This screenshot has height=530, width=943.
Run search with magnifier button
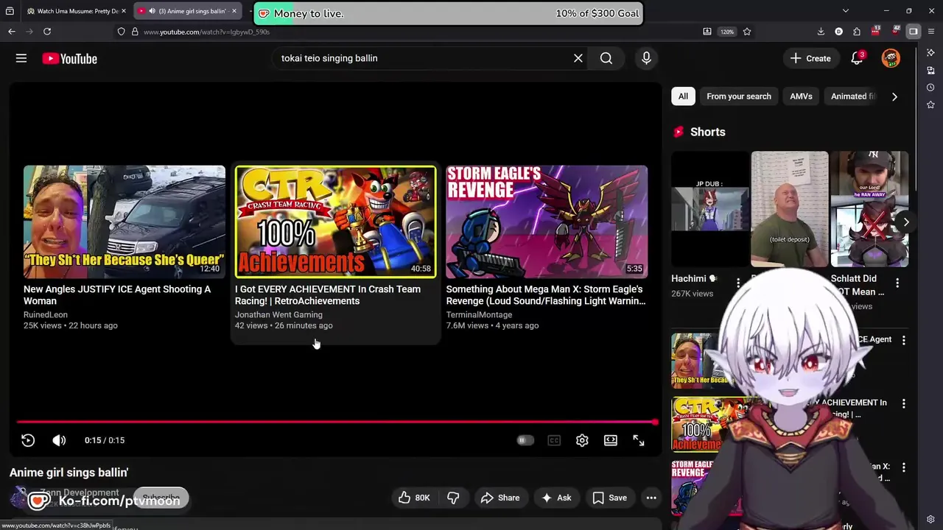point(606,58)
